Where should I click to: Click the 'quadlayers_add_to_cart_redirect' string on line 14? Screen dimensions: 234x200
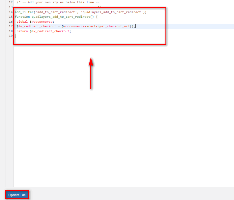(112, 12)
